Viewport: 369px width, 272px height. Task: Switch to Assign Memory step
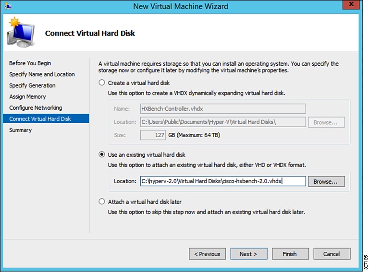click(x=27, y=96)
